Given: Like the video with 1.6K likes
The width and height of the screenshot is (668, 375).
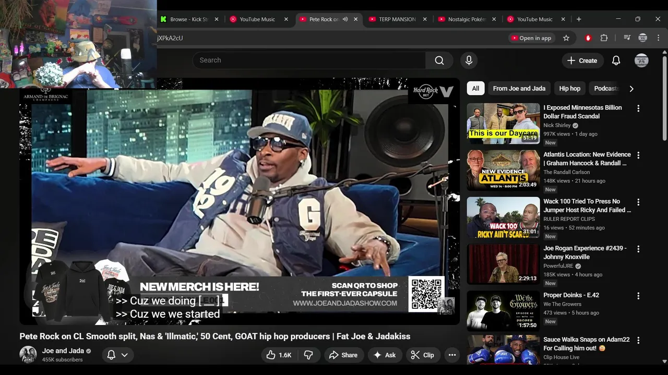Looking at the screenshot, I should [279, 355].
